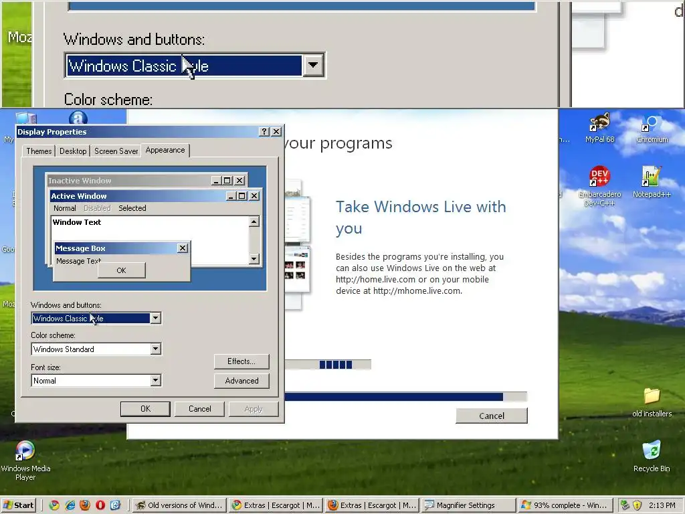This screenshot has width=685, height=514.
Task: Select the Appearance tab
Action: [165, 150]
